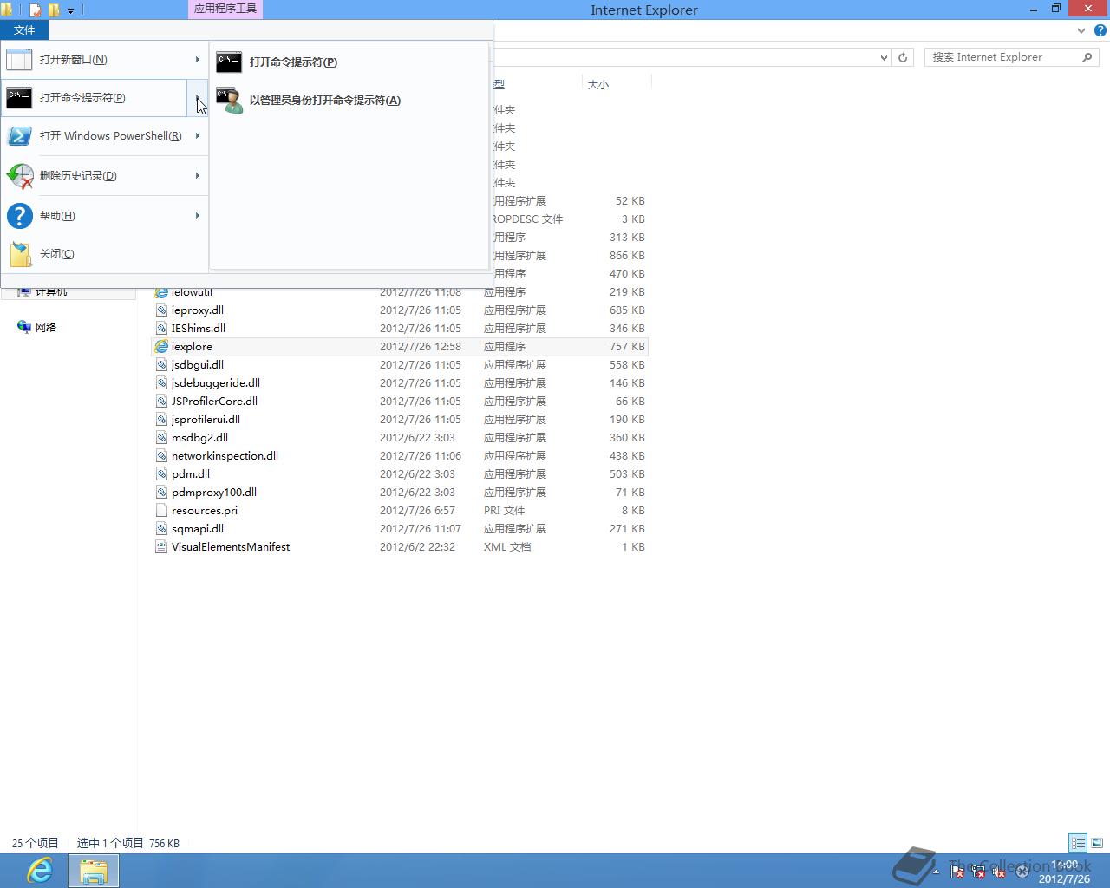This screenshot has width=1110, height=888.
Task: Open Explorer help via blue question icon top-right
Action: point(1100,30)
